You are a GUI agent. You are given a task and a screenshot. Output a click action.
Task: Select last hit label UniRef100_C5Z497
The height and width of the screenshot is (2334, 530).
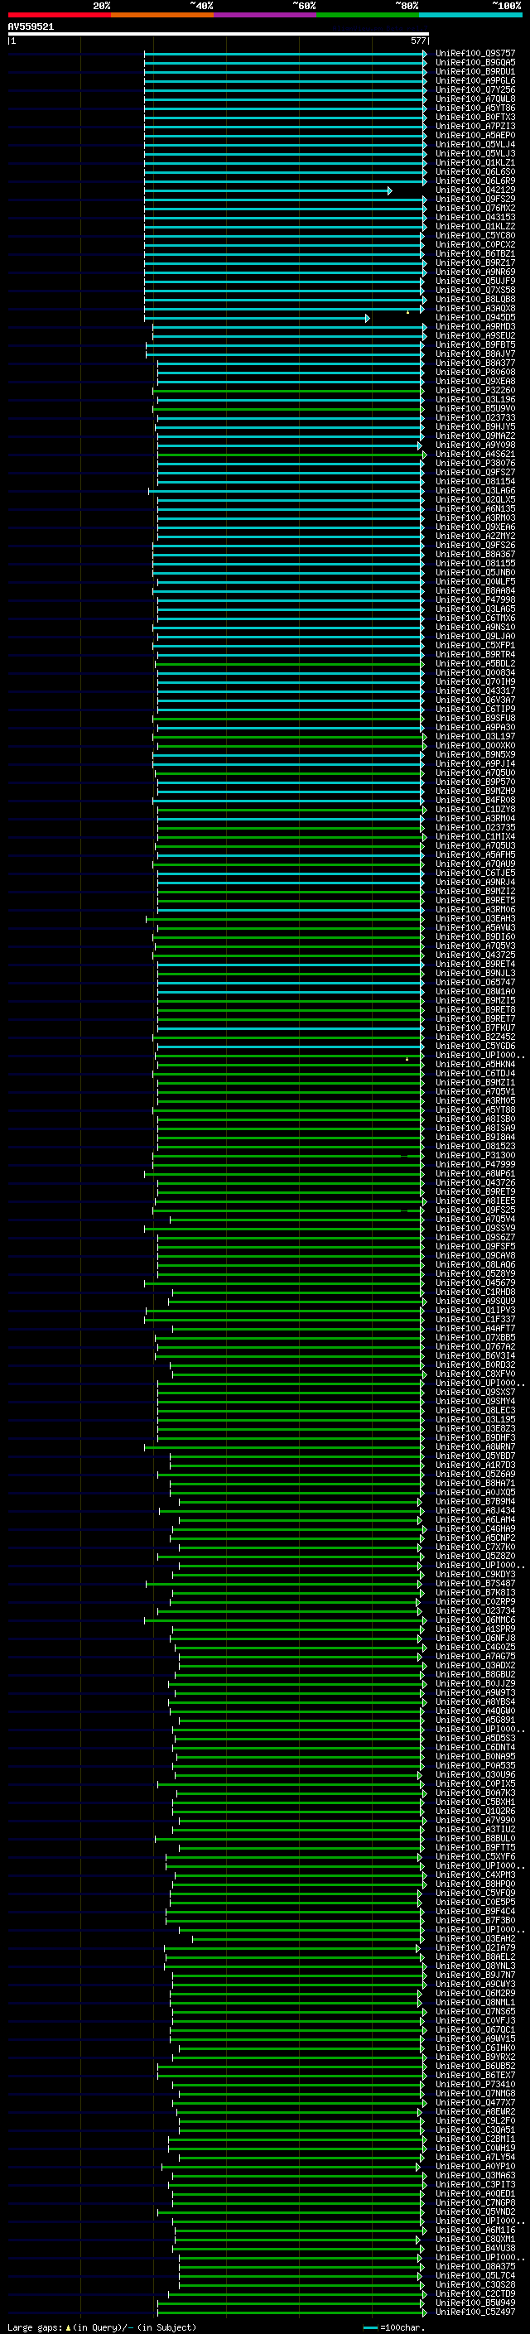(475, 2312)
